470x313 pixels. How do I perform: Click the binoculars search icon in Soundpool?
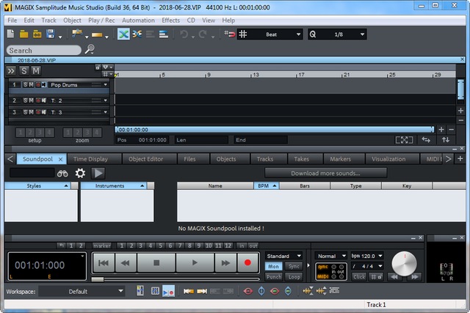click(63, 173)
